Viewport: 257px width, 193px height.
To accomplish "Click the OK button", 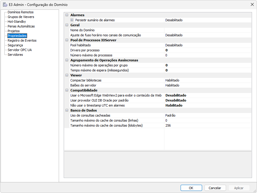I will 191,188.
